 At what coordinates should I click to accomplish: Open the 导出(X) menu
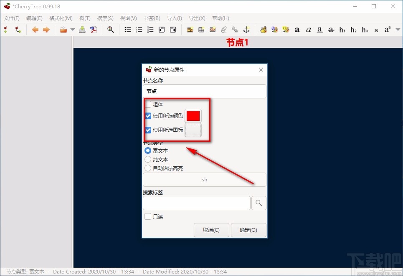point(197,18)
